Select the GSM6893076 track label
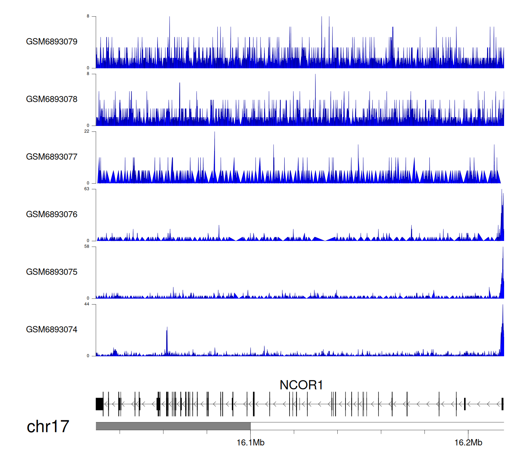This screenshot has width=531, height=467. [52, 214]
